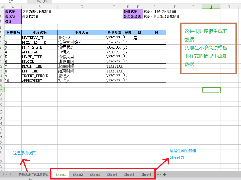Select the END_TIME cell
The width and height of the screenshot is (241, 180).
(x=39, y=71)
